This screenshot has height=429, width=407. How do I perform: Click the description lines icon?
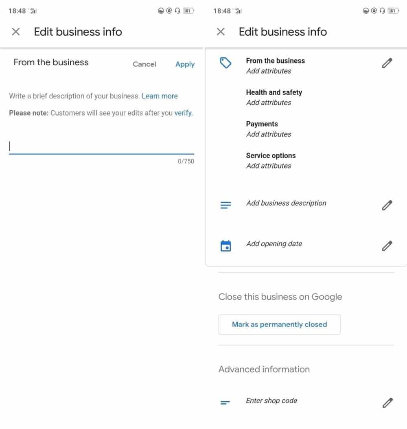pyautogui.click(x=225, y=205)
